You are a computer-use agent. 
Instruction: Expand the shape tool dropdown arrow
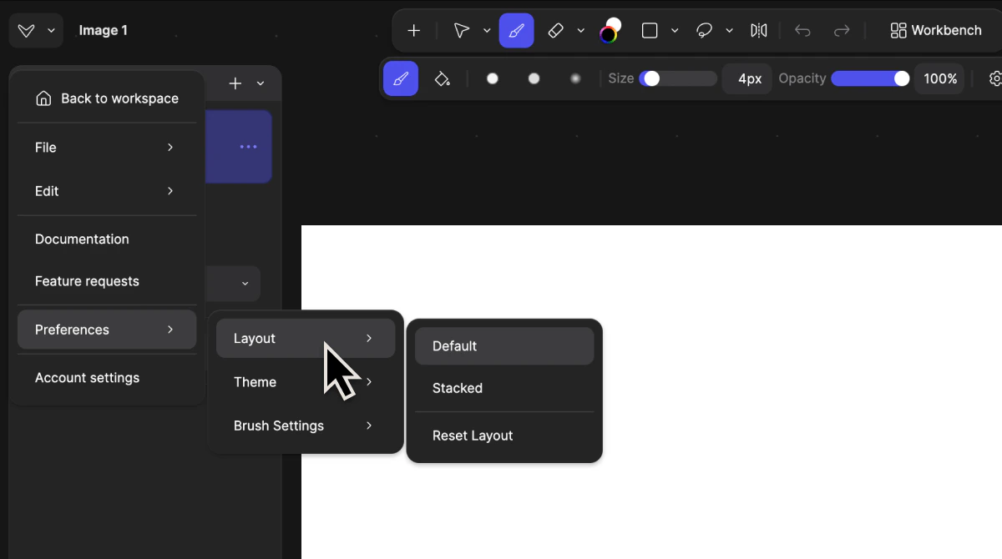click(x=675, y=31)
